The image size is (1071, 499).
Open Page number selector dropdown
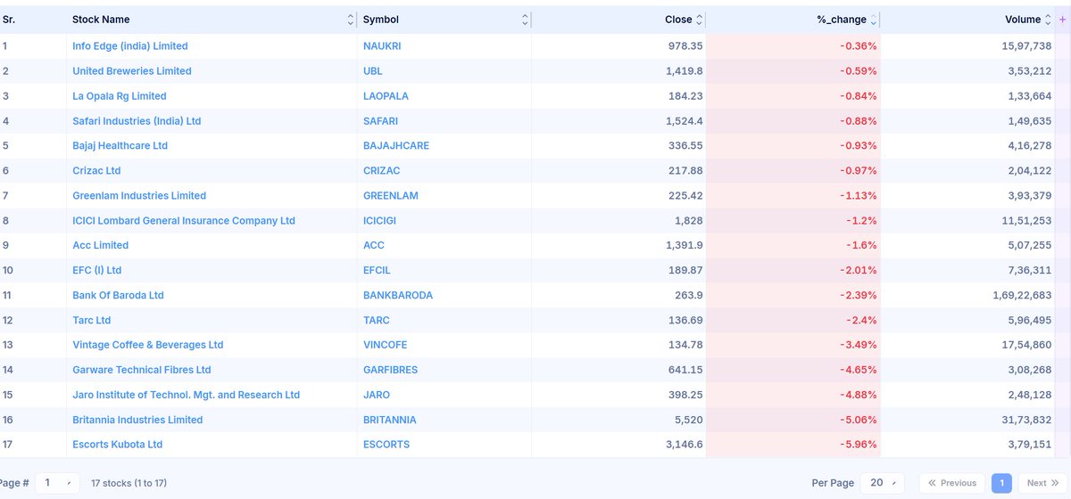coord(58,483)
